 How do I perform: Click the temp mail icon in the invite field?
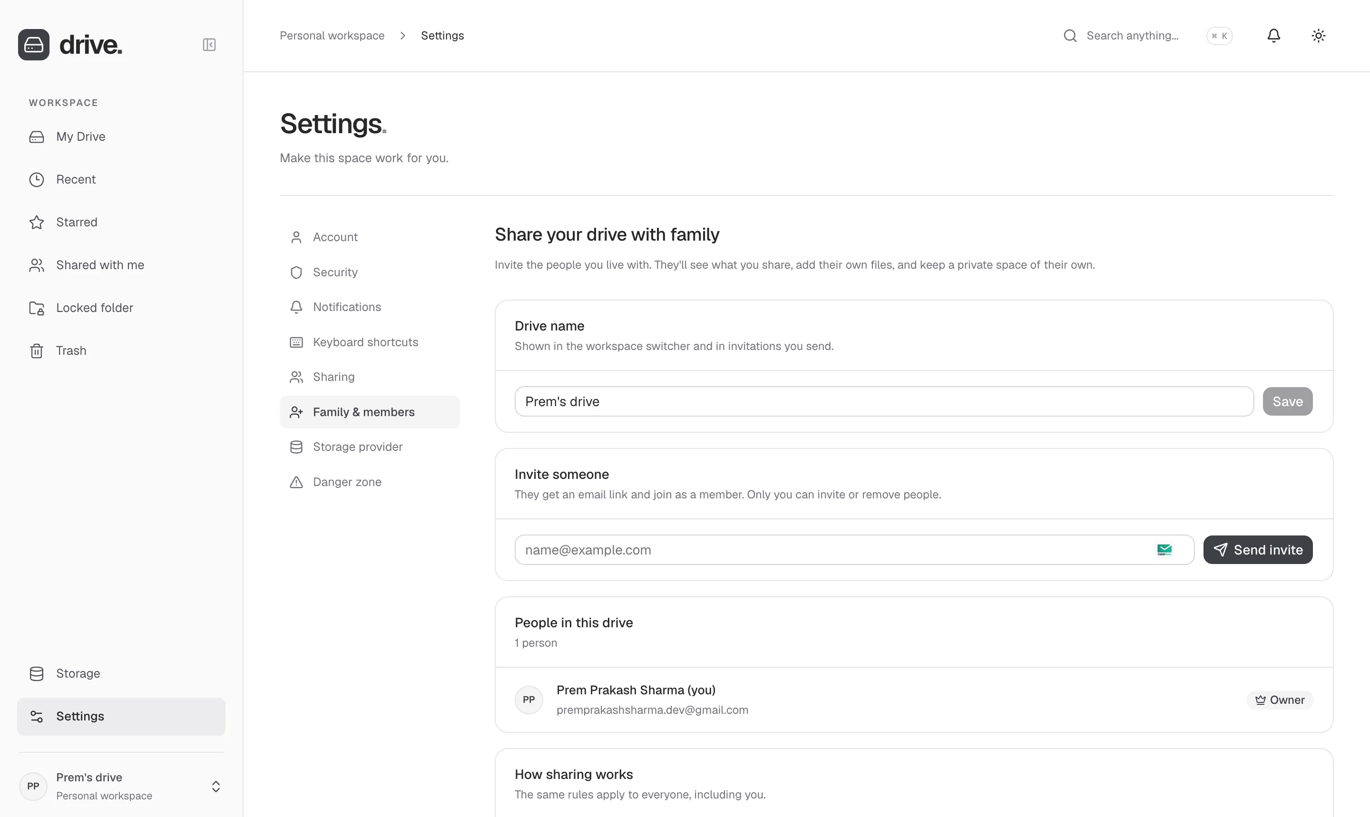point(1164,549)
